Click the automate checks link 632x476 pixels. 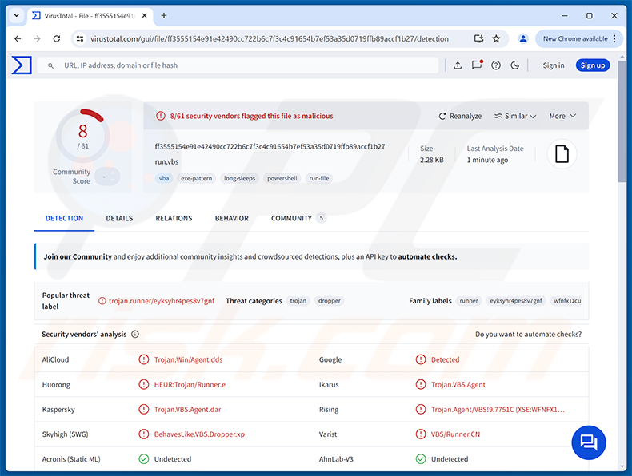tap(427, 256)
